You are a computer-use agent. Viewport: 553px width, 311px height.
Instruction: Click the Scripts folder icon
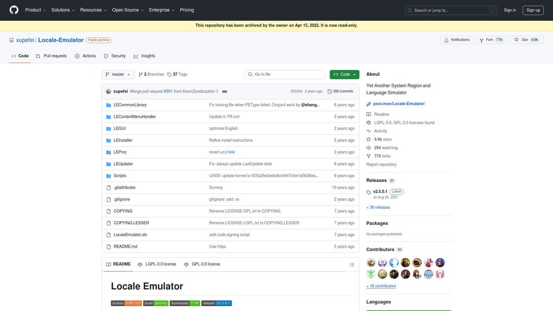point(108,176)
